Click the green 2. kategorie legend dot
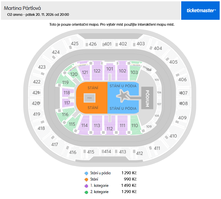221x199 pixels. click(x=86, y=192)
